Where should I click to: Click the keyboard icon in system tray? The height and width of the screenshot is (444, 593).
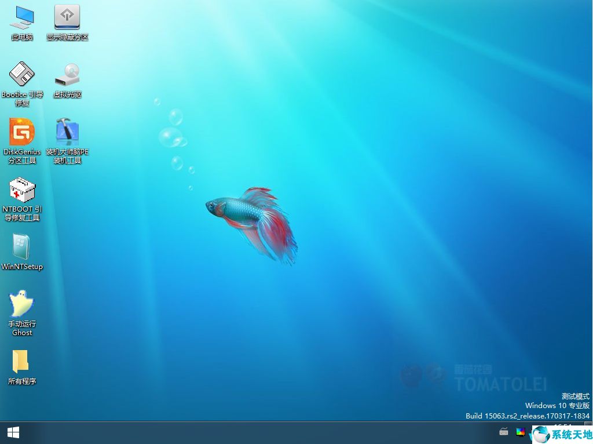(x=504, y=432)
